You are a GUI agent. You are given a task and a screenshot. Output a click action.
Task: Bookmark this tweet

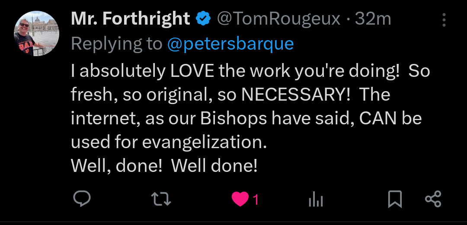click(x=394, y=199)
